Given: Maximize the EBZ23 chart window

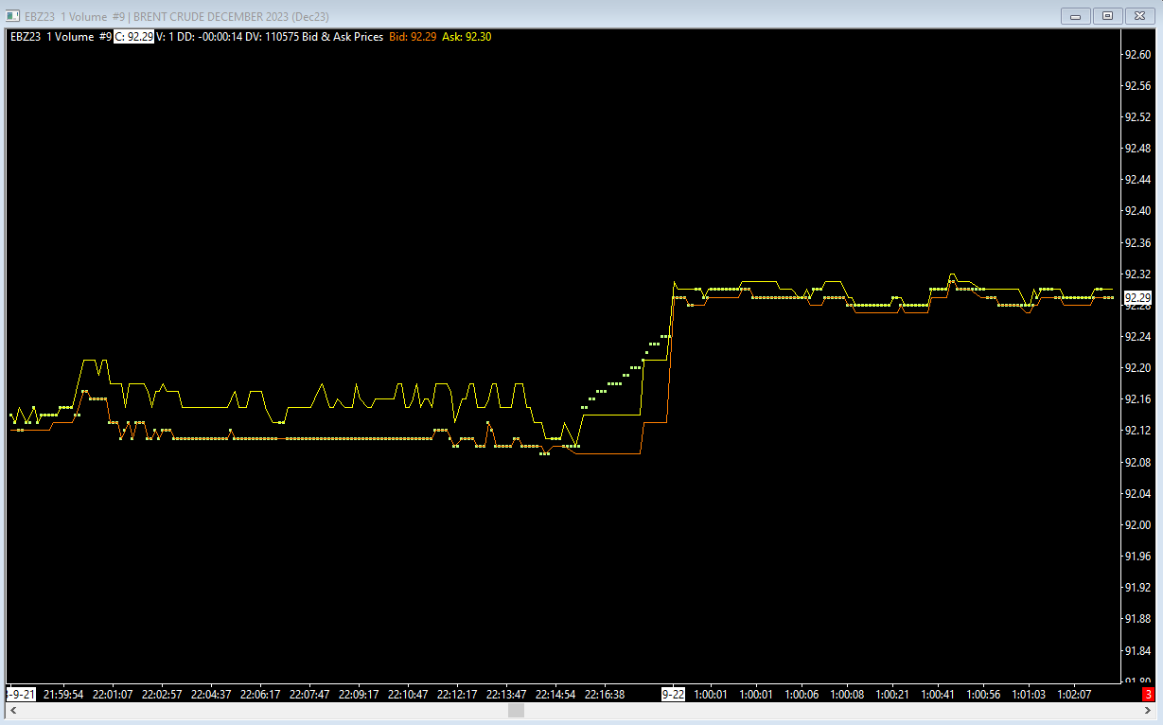Looking at the screenshot, I should [1106, 15].
